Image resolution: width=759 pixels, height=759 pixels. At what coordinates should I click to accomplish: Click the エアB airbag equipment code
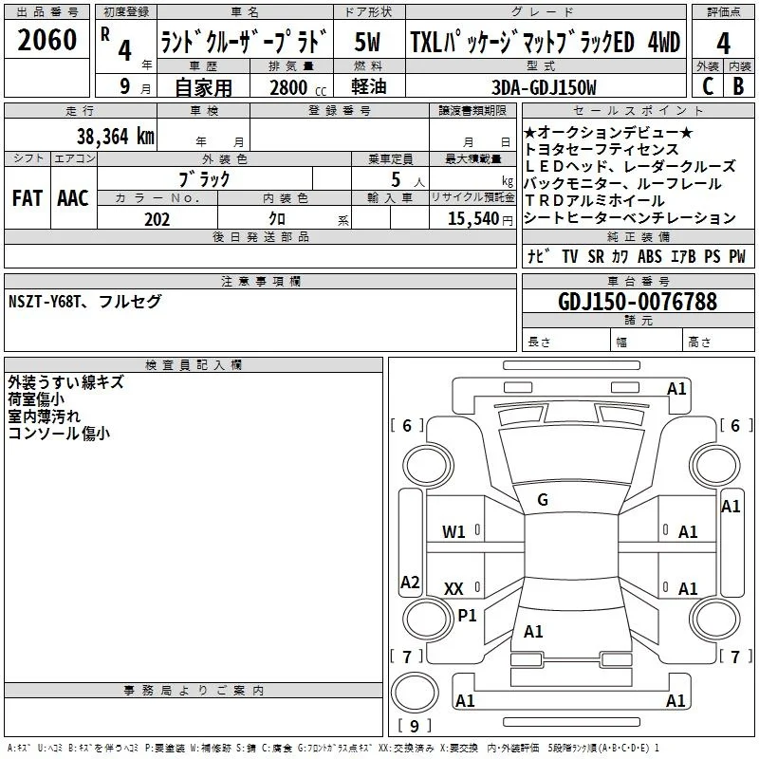pyautogui.click(x=683, y=256)
